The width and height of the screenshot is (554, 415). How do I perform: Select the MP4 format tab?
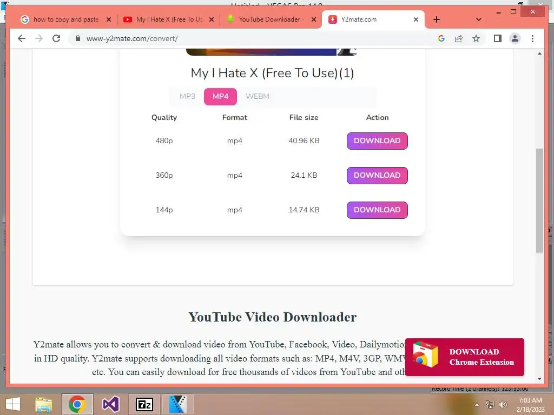pyautogui.click(x=220, y=96)
